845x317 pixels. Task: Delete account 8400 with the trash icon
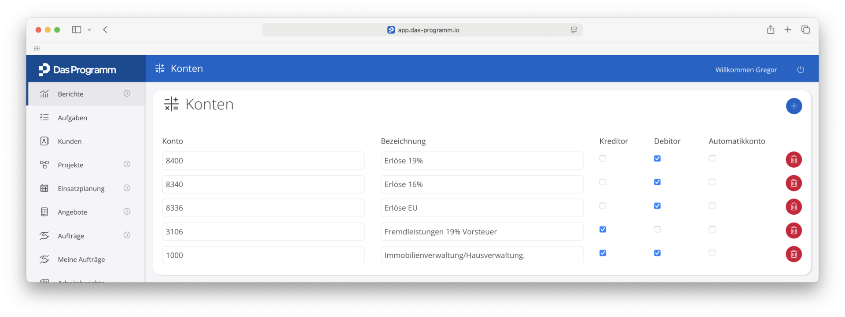794,160
